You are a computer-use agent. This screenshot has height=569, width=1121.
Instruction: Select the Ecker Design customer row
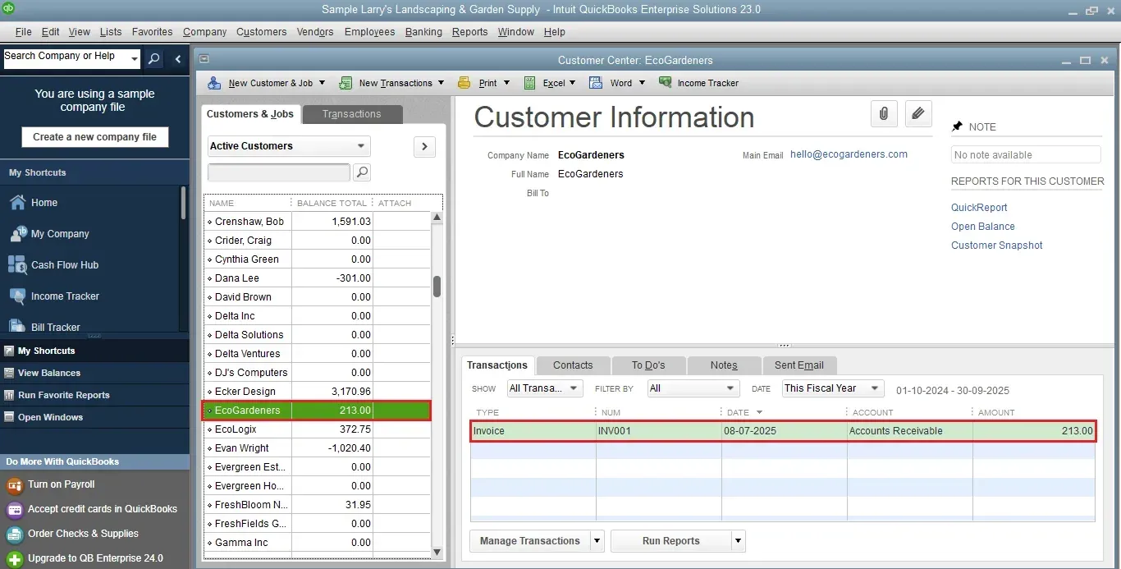click(317, 392)
